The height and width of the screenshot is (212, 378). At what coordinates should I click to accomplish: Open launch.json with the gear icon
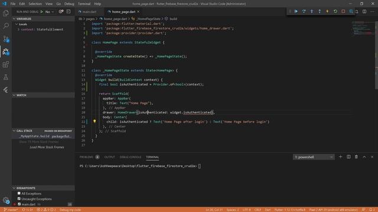pos(61,12)
